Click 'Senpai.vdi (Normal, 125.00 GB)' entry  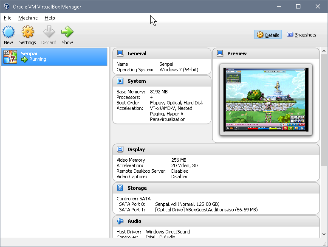(x=187, y=204)
